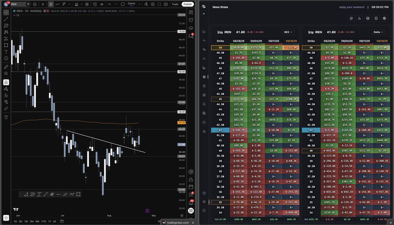Click the Mono Strata bookmark icon
This screenshot has height=225, width=394.
pyautogui.click(x=376, y=18)
